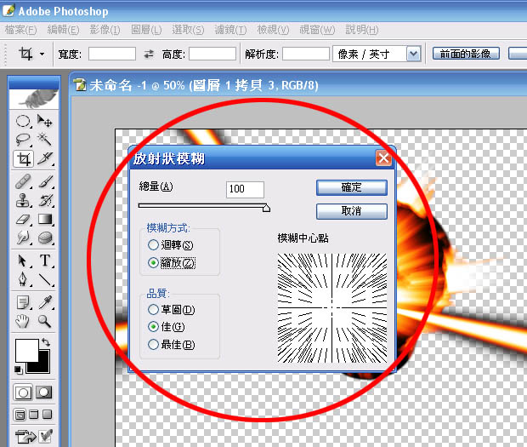
Task: Select the Healing Brush tool
Action: pos(23,181)
